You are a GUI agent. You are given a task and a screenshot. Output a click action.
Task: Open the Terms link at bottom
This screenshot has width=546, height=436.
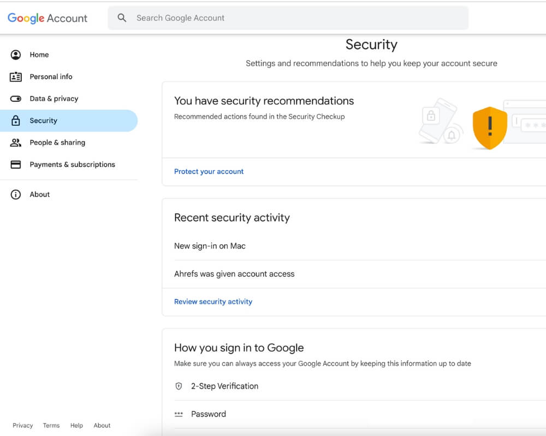click(51, 425)
